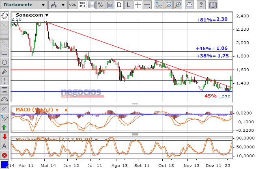This screenshot has height=169, width=256.
Task: Select the horizontal line tool
Action: point(4,34)
